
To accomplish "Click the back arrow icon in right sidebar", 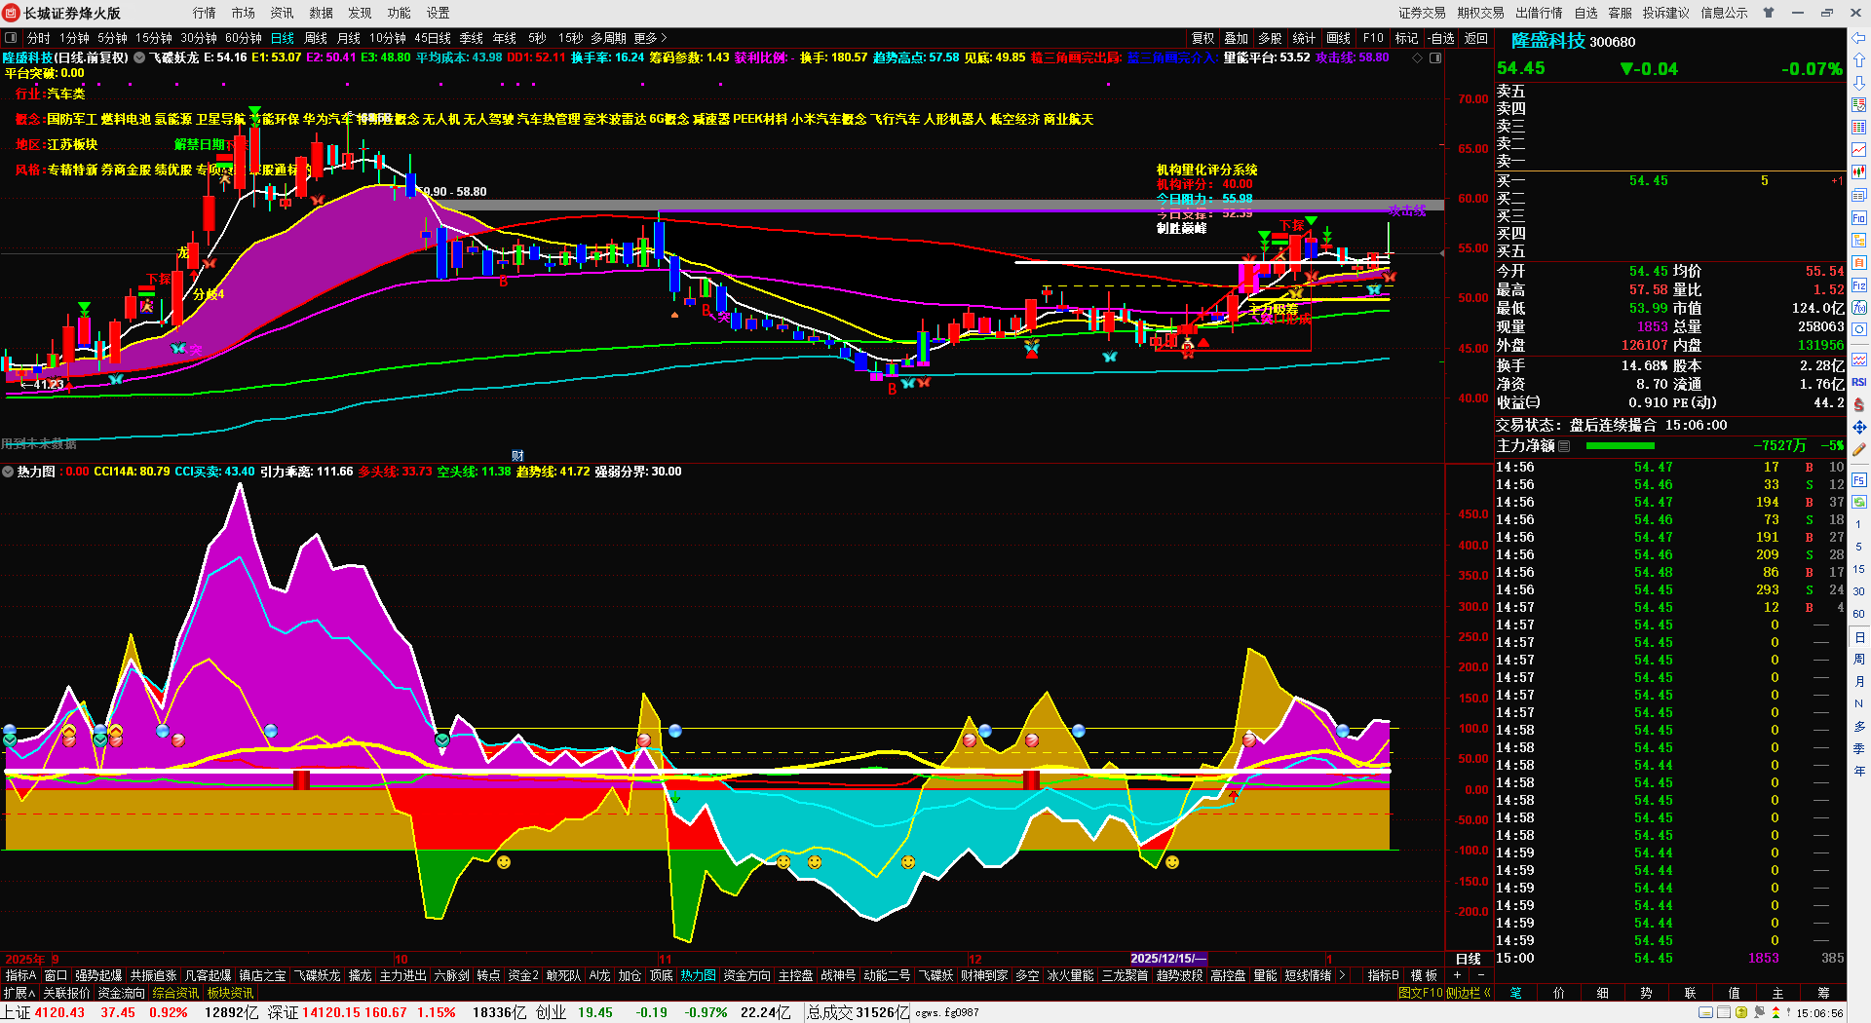I will 1859,39.
